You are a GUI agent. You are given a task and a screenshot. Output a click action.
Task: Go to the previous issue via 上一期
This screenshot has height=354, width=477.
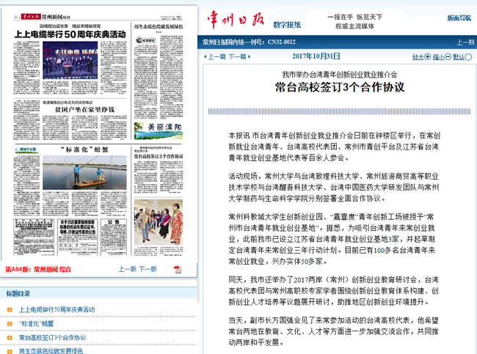point(465,43)
